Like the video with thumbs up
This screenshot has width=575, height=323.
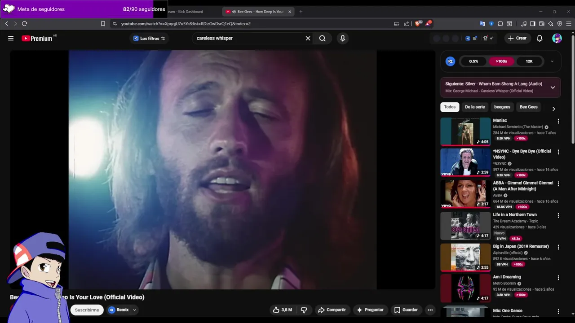tap(282, 310)
